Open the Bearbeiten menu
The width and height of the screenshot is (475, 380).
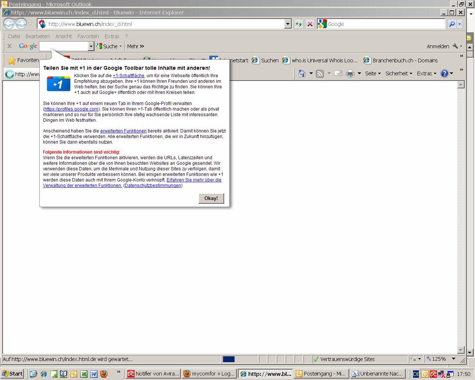[37, 36]
